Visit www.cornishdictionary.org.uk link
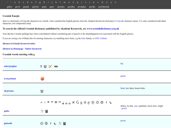Screen dimensions: 171x128 (103, 29)
